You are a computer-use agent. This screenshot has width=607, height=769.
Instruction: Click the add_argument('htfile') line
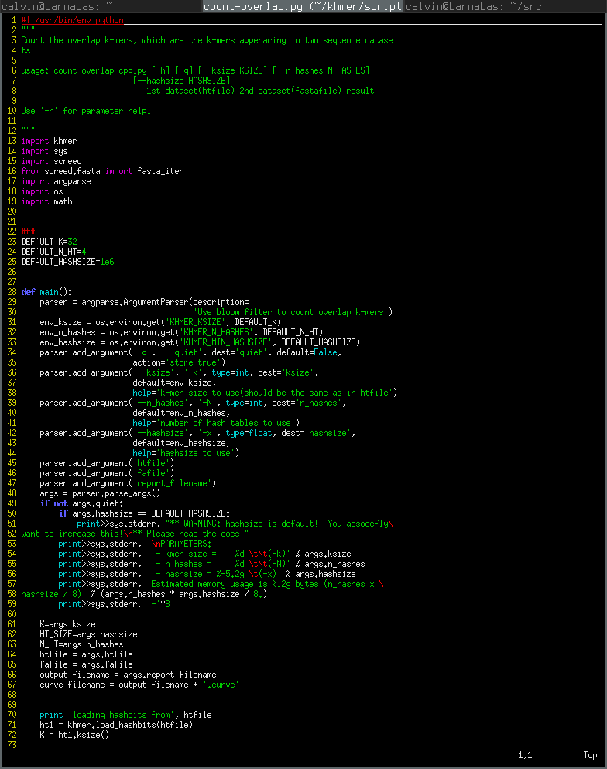pyautogui.click(x=107, y=463)
